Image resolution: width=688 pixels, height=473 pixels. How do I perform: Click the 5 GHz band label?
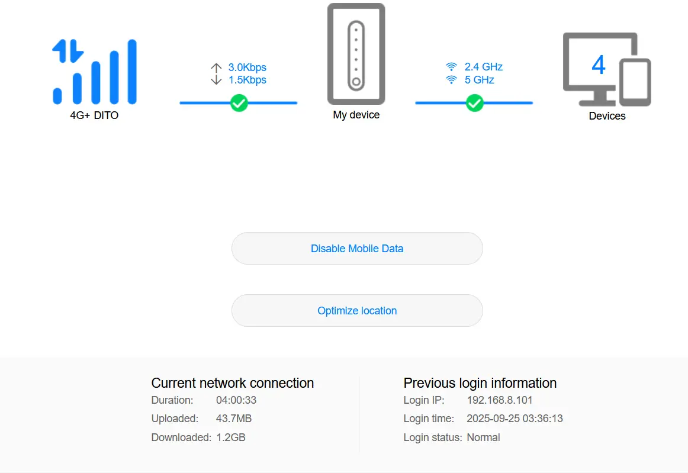479,80
